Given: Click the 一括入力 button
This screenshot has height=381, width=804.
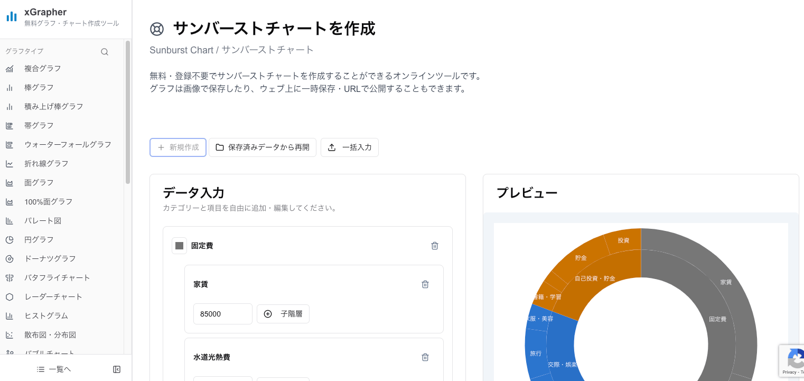Looking at the screenshot, I should [x=349, y=147].
